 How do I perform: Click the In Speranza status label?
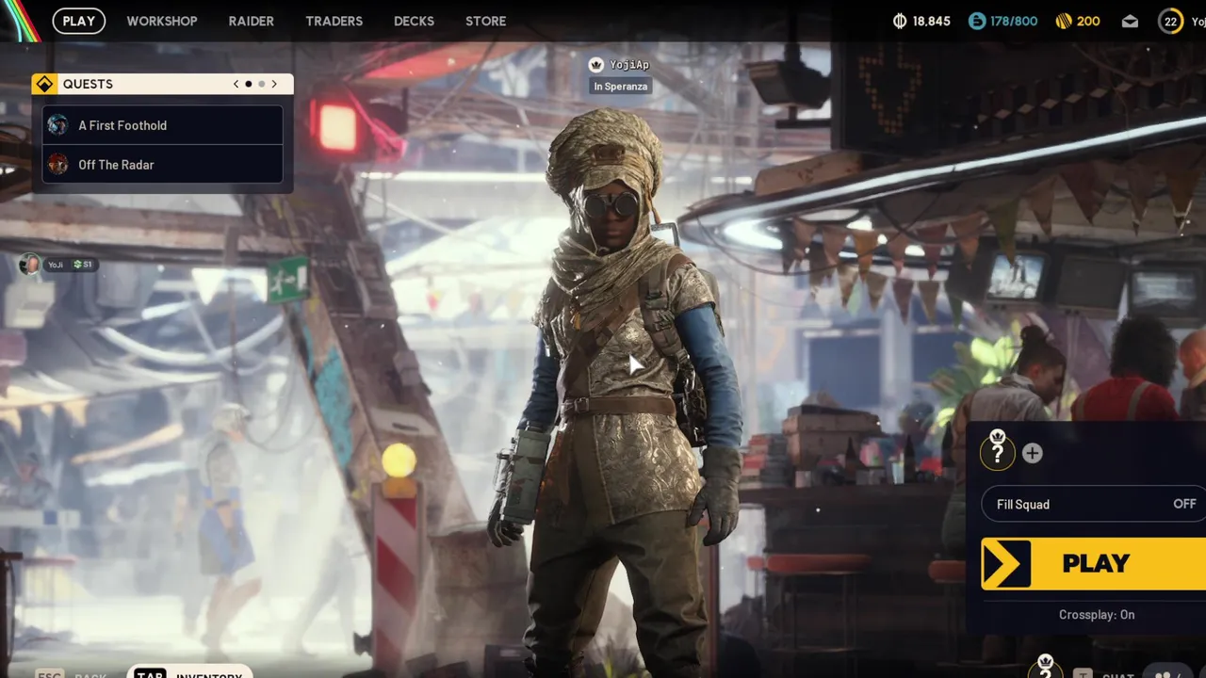[x=620, y=86]
